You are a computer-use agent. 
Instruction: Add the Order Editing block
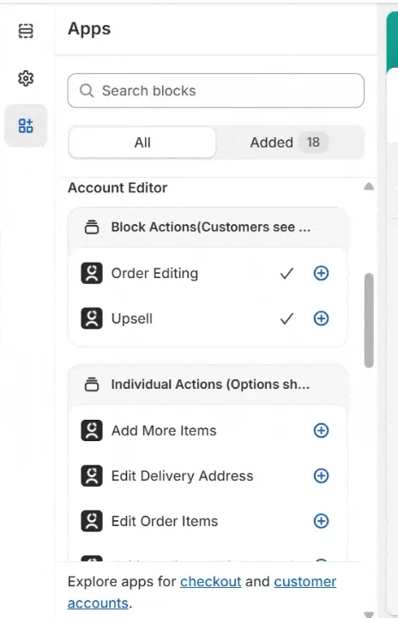321,273
